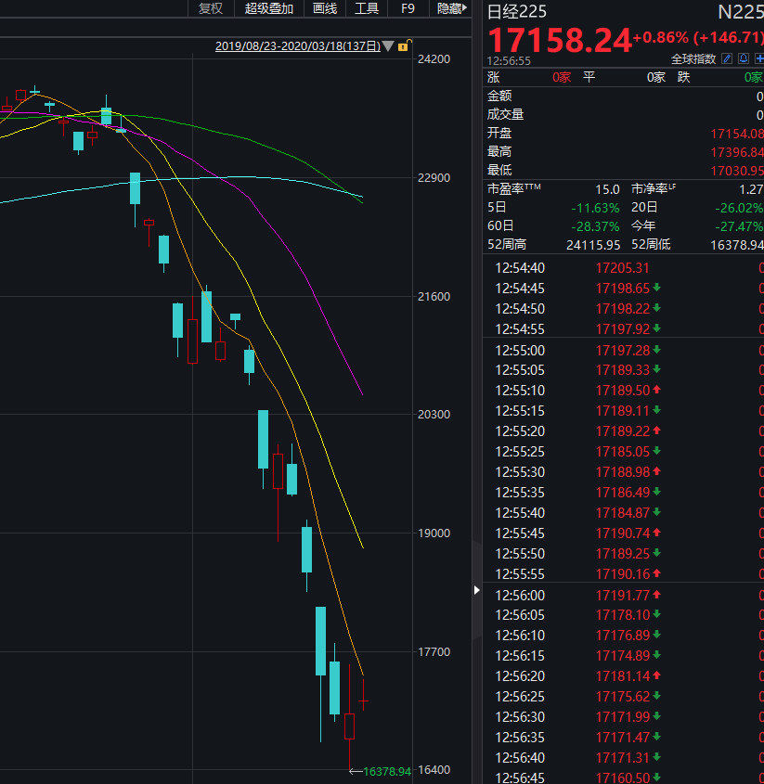Click the 跌 decliners label
The height and width of the screenshot is (784, 764).
point(683,77)
